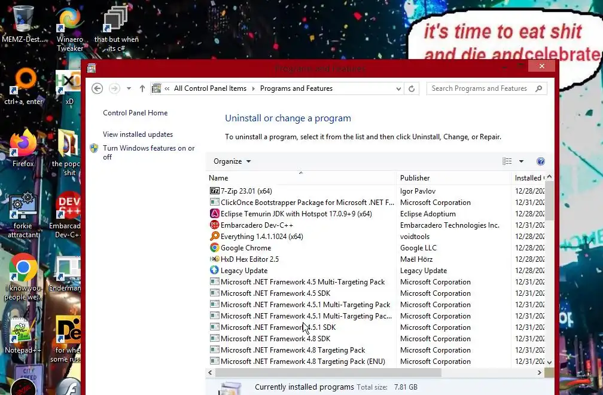Open Turn Windows features on or off
This screenshot has width=603, height=395.
[149, 152]
